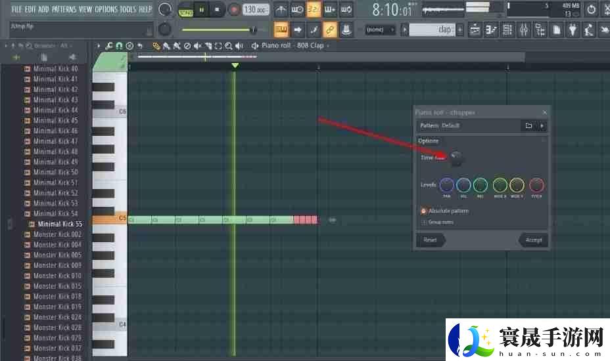The width and height of the screenshot is (610, 361).
Task: Click the folder icon in chopper dialog
Action: [528, 125]
